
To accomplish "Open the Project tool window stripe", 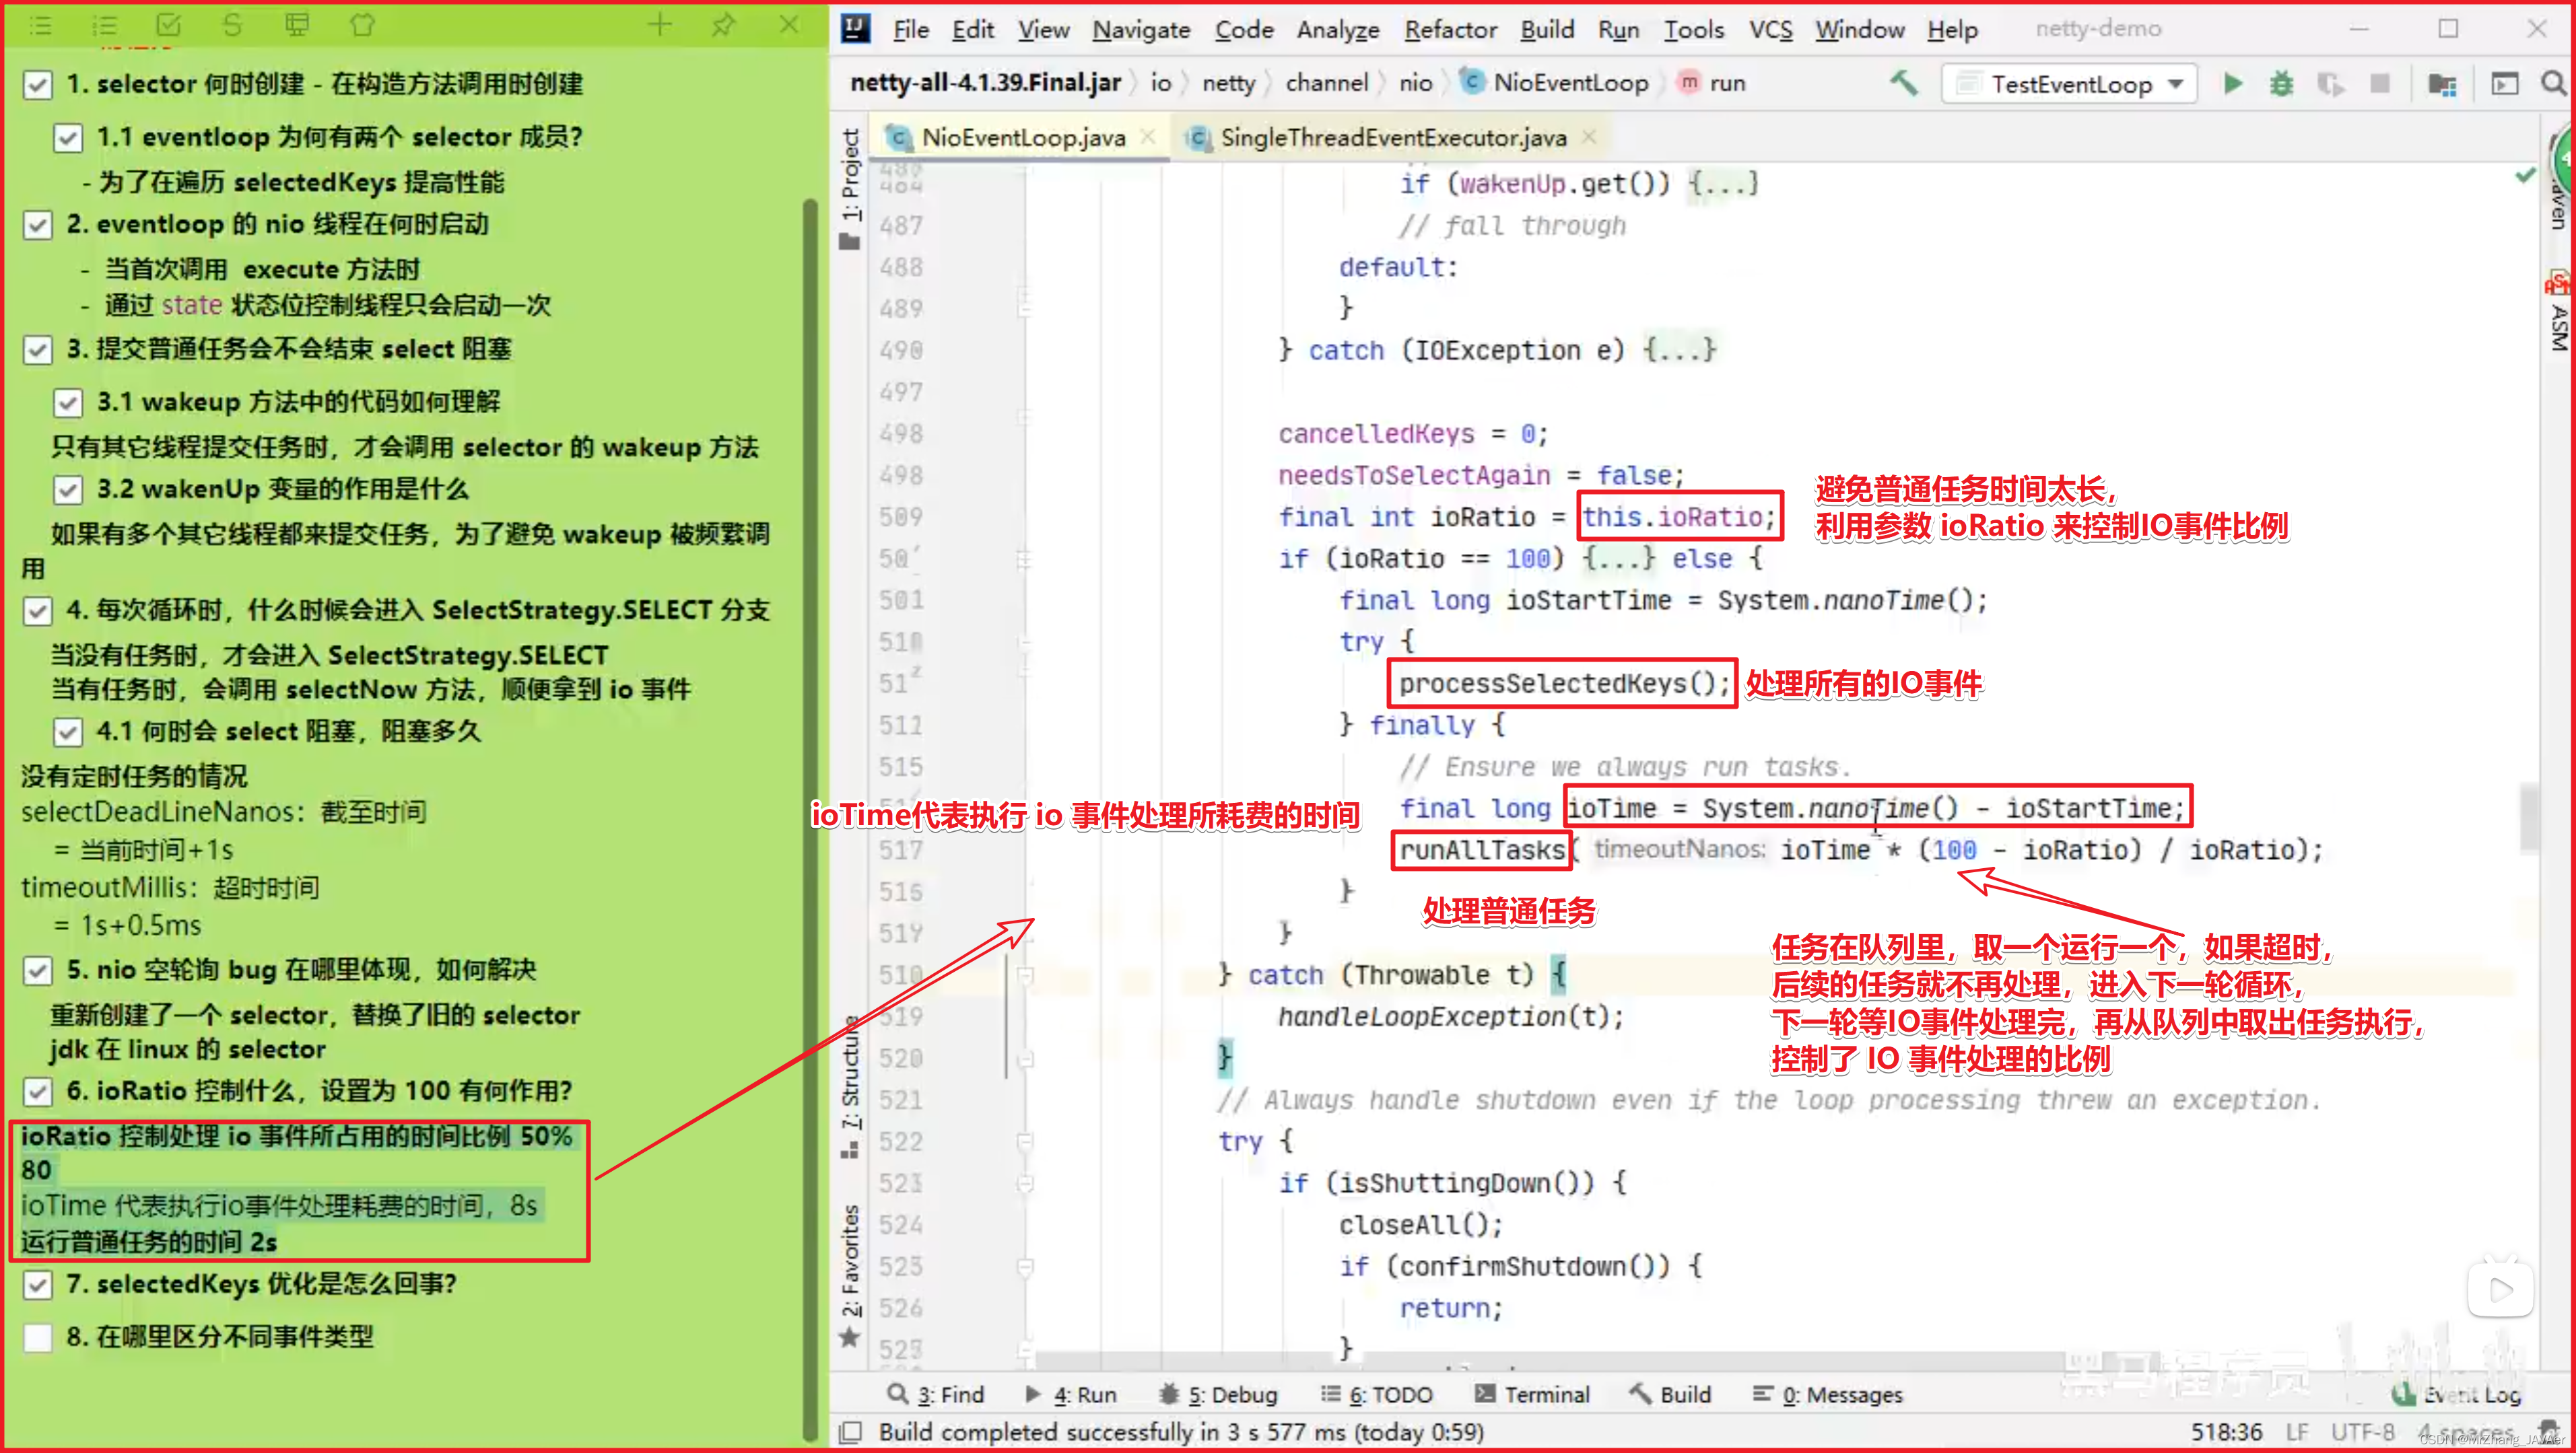I will [x=850, y=187].
